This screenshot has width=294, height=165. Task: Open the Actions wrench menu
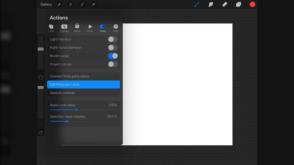59,4
